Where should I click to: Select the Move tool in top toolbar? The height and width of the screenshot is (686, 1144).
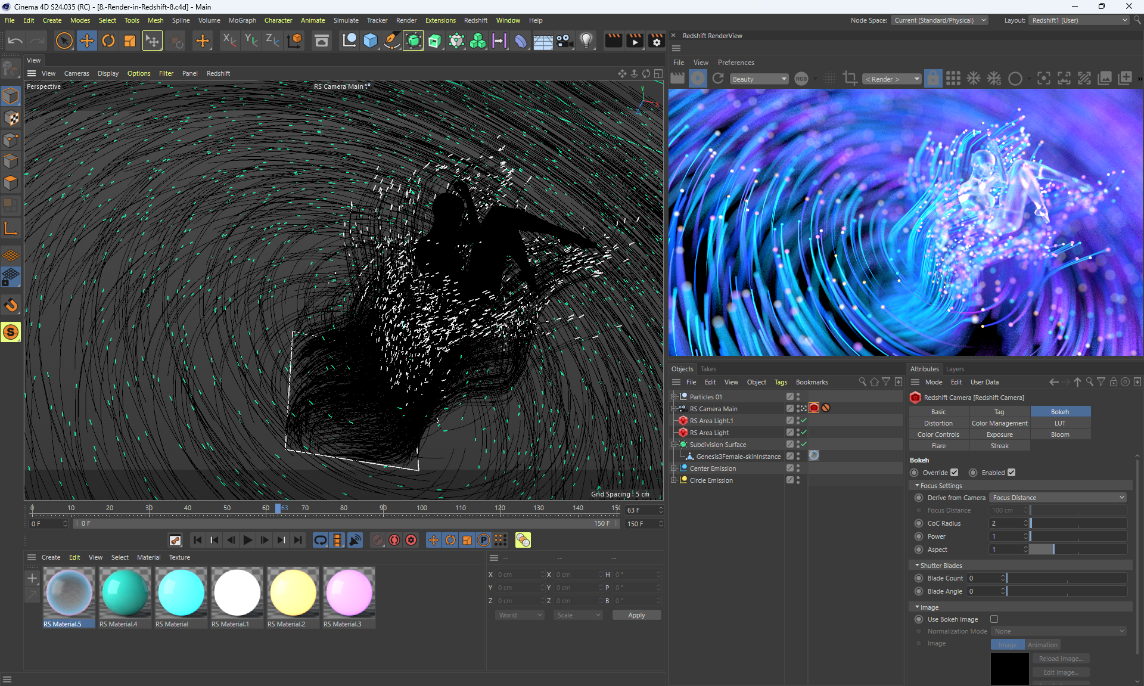87,41
